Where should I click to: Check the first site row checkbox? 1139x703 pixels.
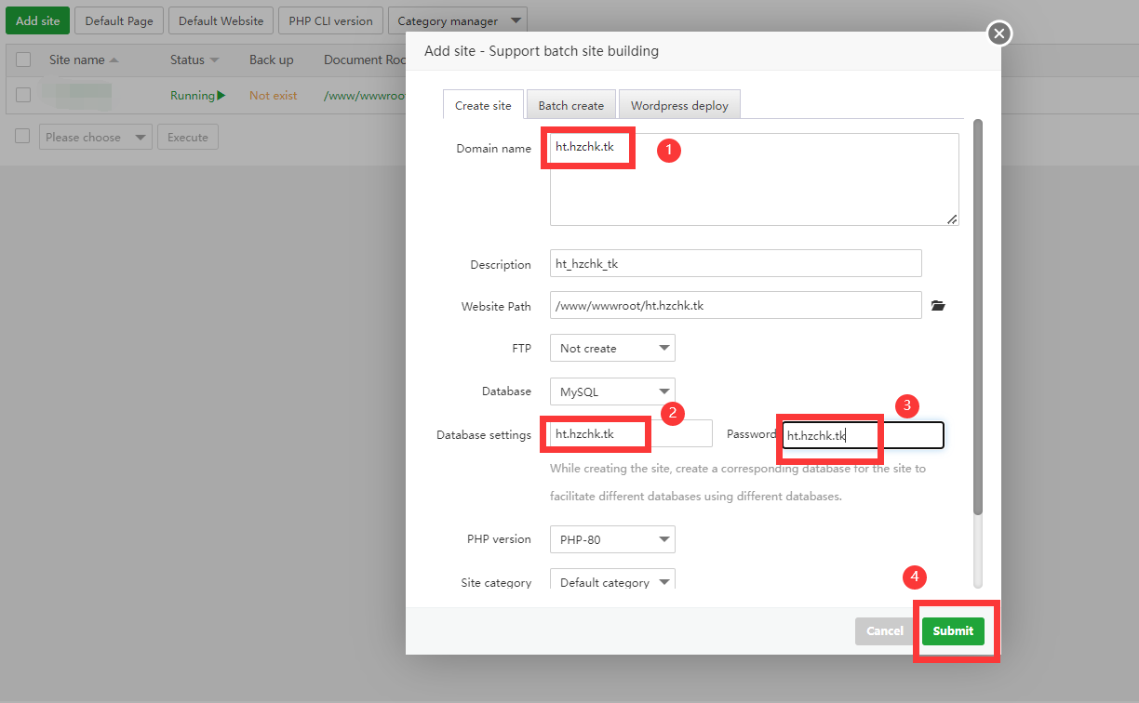[23, 95]
